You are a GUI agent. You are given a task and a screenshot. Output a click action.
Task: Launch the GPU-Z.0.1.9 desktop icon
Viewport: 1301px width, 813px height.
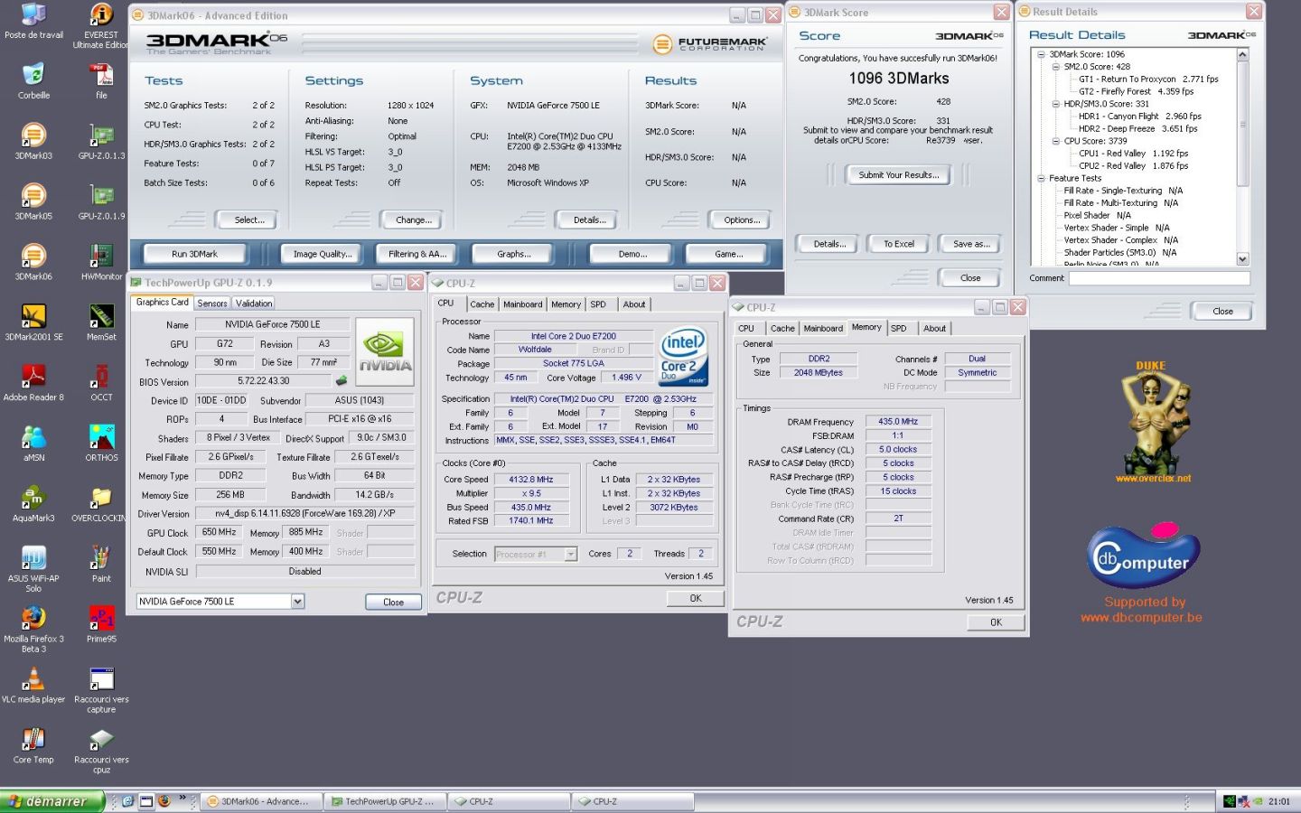(101, 195)
